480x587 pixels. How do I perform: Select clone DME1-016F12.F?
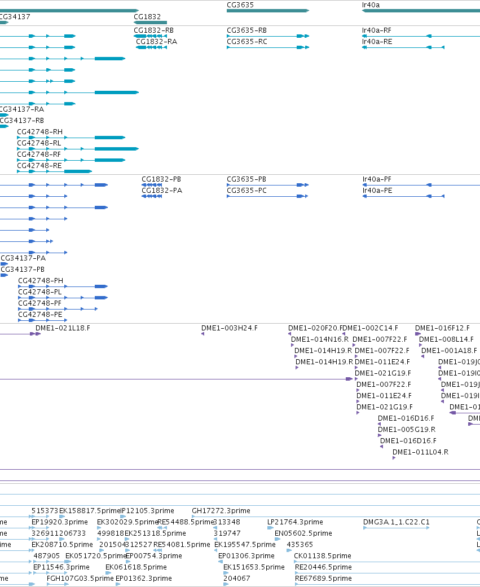pos(442,328)
